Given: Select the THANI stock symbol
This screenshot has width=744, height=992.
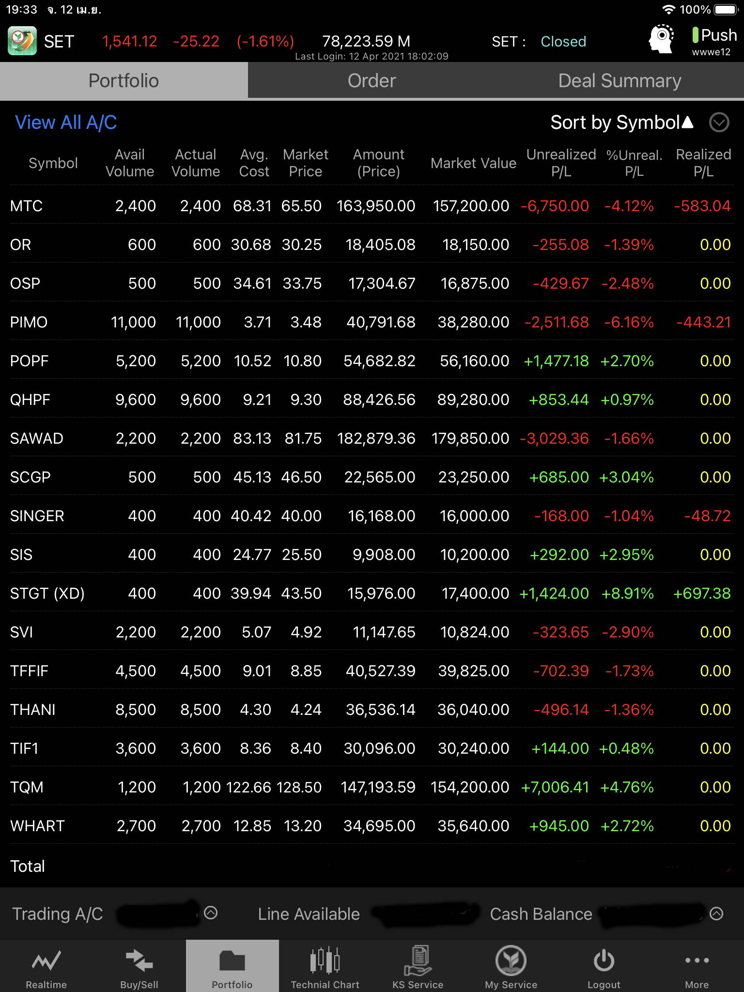Looking at the screenshot, I should click(x=32, y=710).
